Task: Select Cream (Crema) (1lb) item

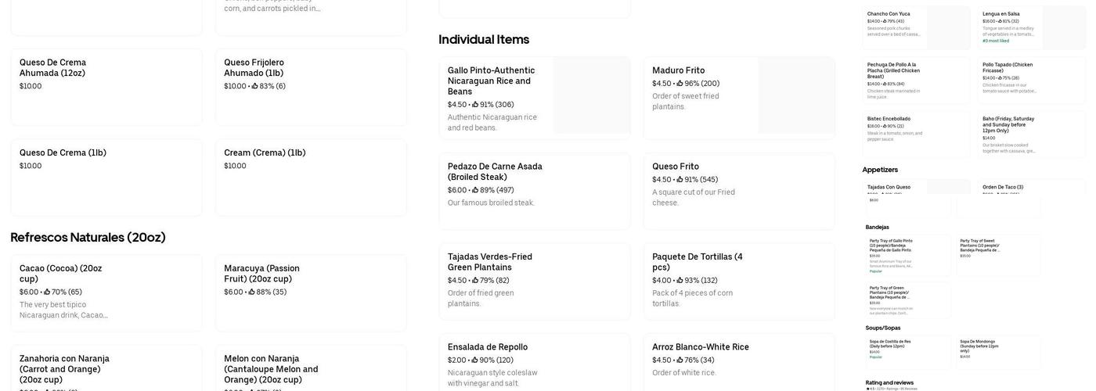Action: pos(311,178)
